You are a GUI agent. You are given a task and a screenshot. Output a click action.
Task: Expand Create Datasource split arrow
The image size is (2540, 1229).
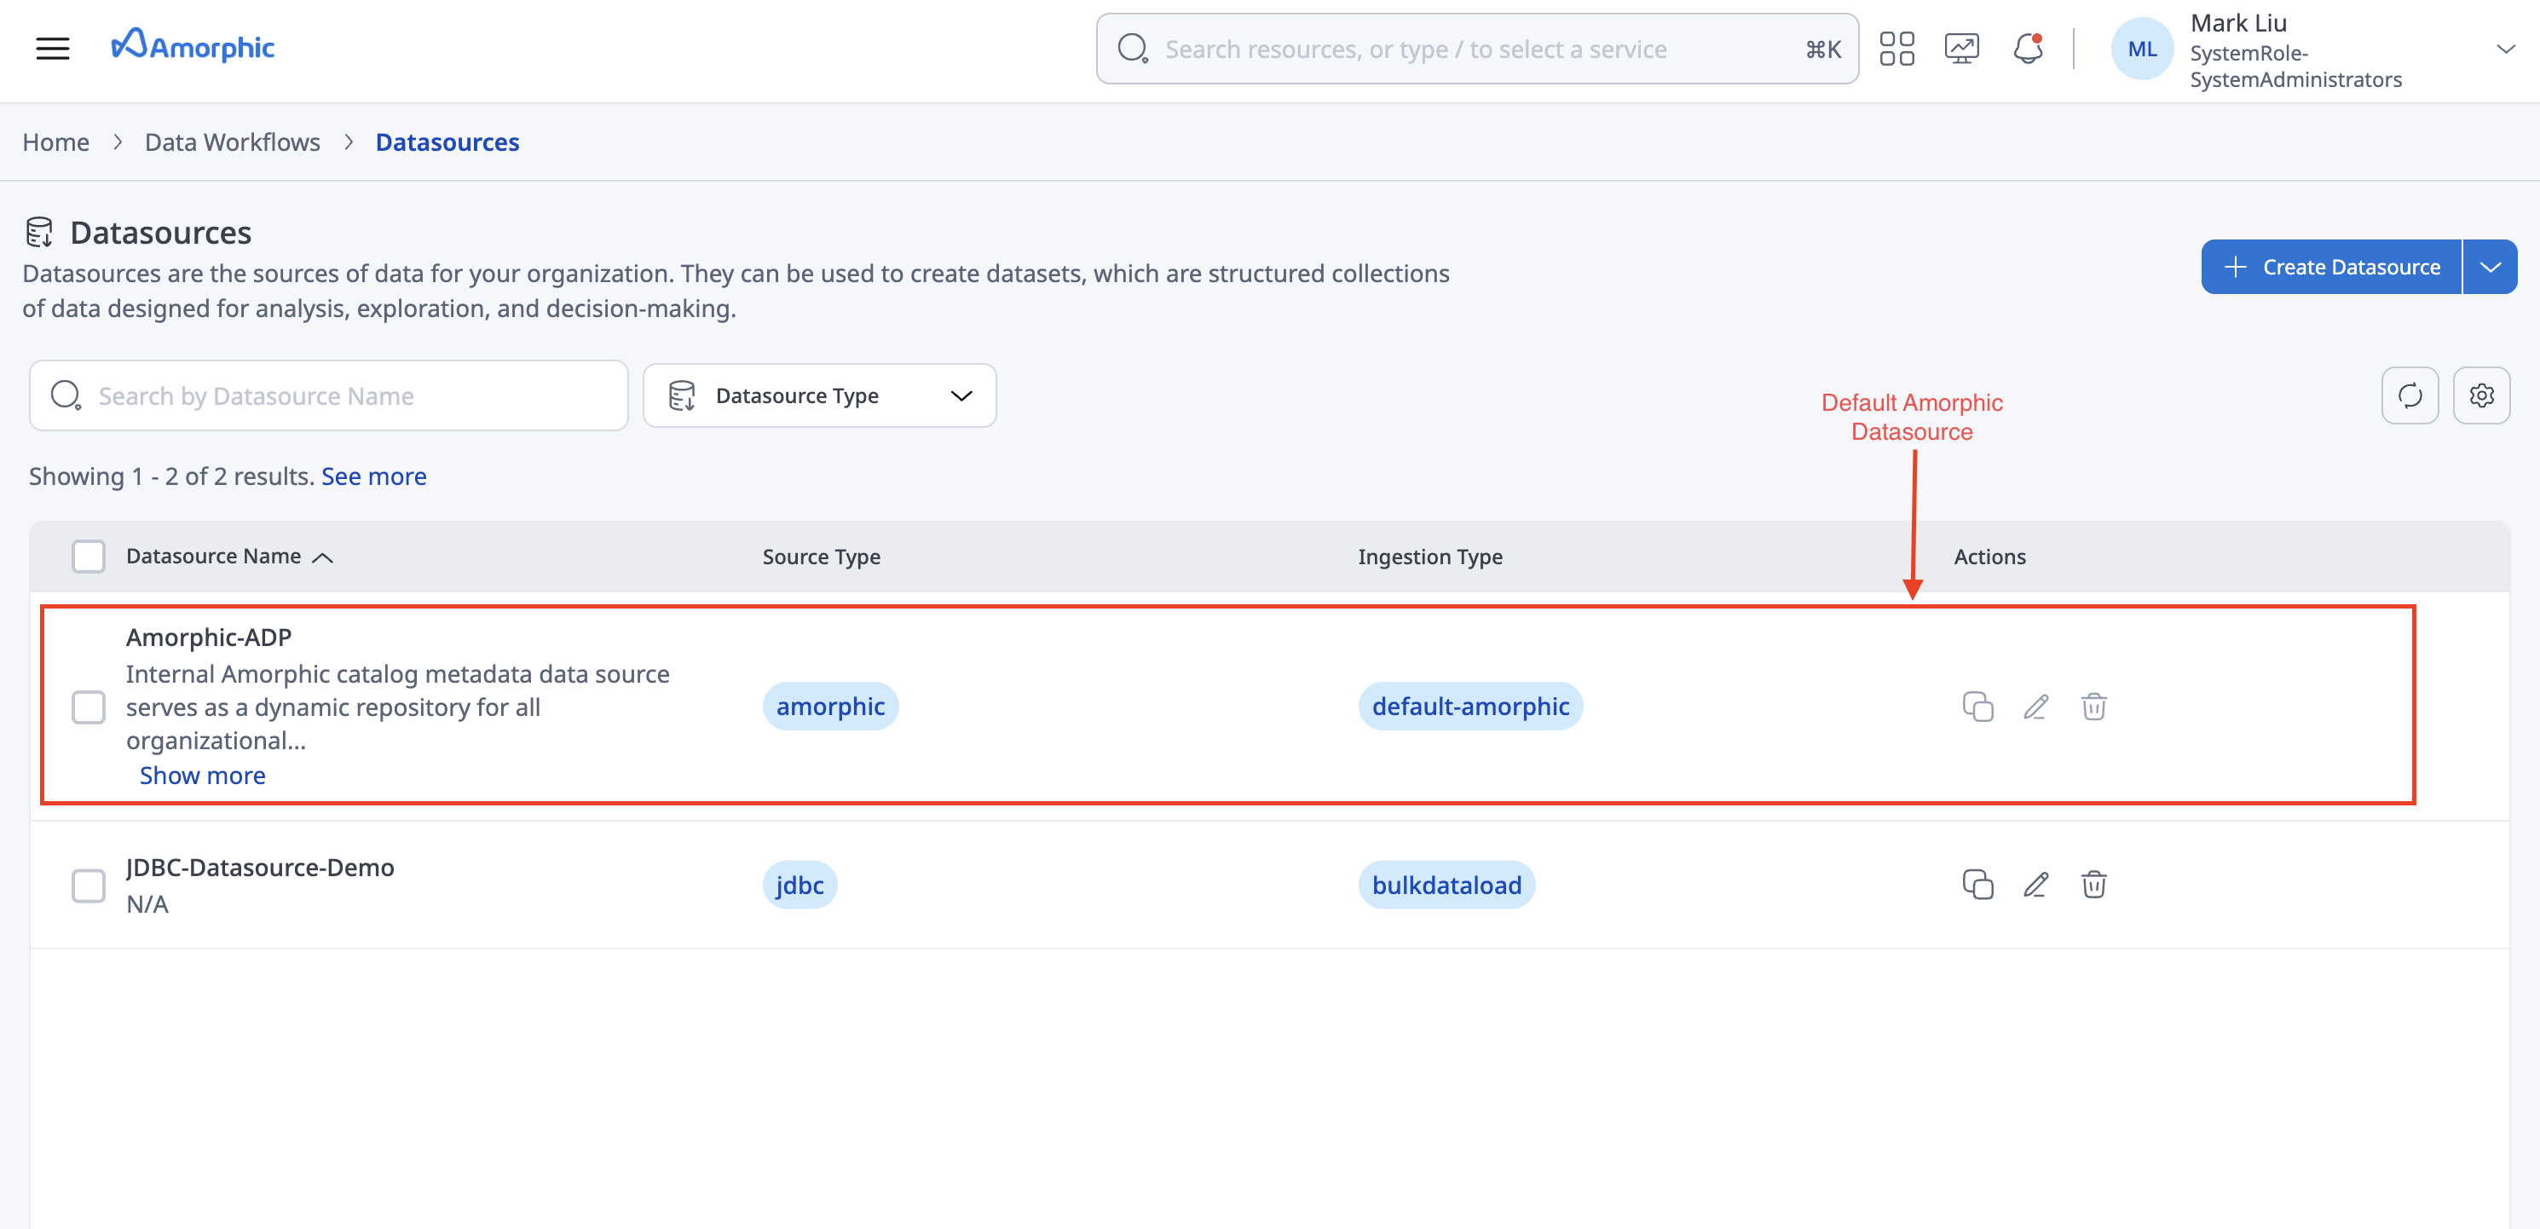pyautogui.click(x=2490, y=267)
